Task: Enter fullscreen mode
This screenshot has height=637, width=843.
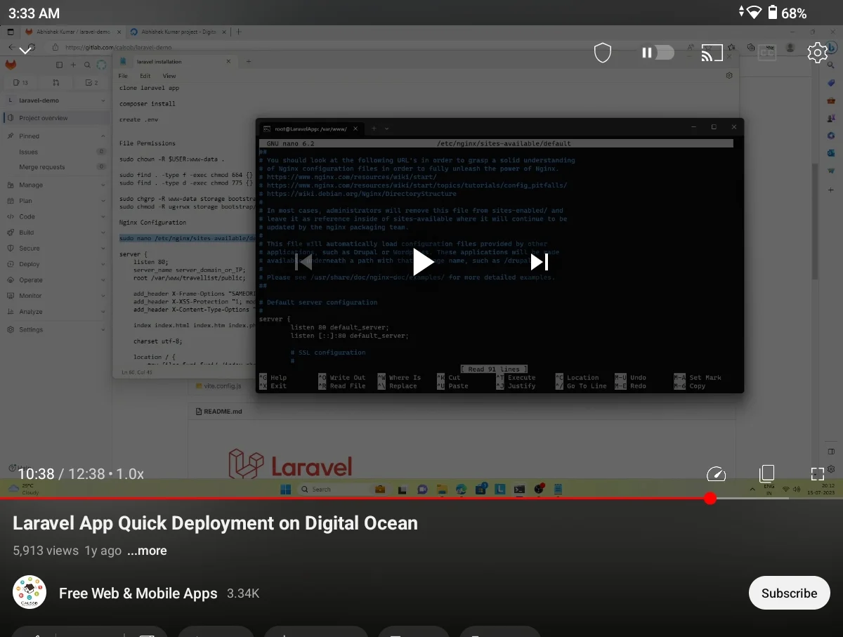Action: [817, 474]
